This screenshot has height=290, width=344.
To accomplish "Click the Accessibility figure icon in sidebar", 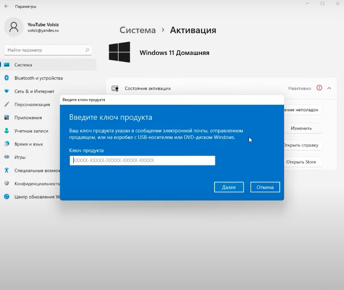I will click(x=6, y=170).
